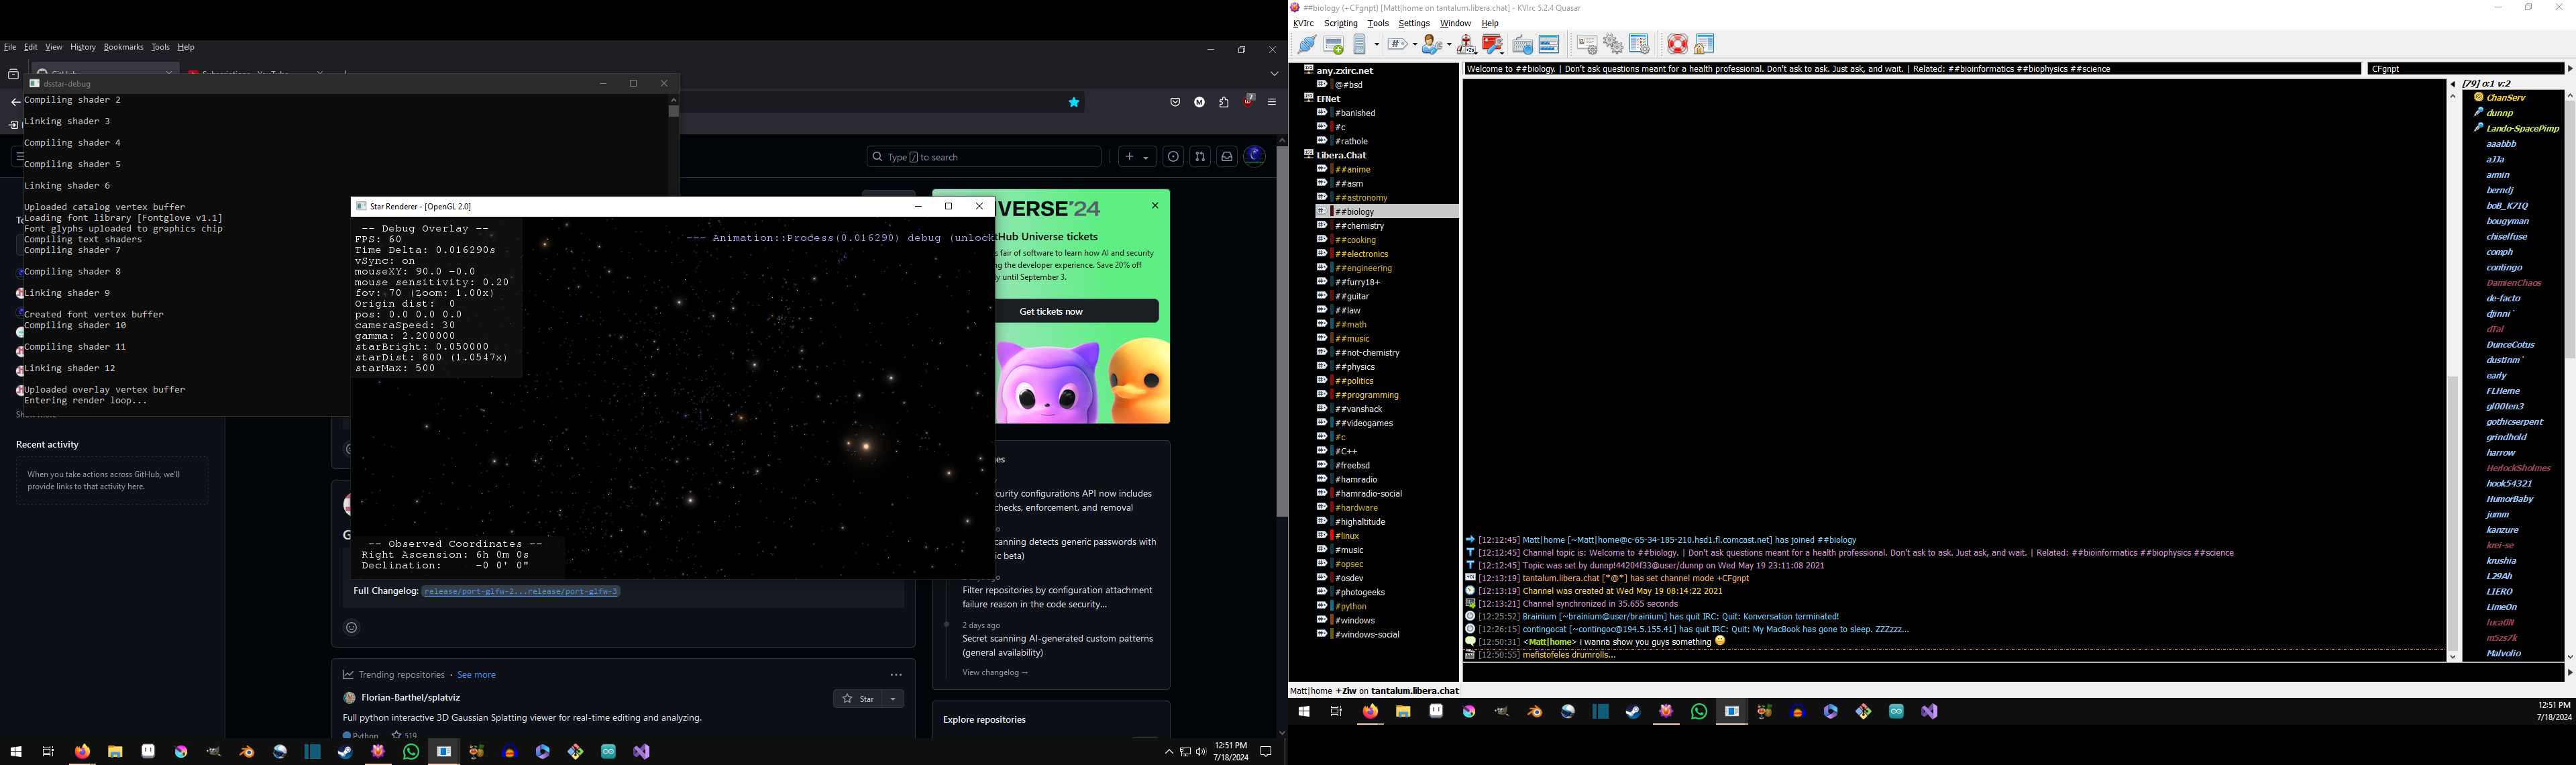Select the ##astronomy channel in tree

[1360, 198]
